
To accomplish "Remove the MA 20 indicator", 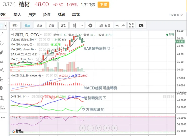I will click(47, 44).
